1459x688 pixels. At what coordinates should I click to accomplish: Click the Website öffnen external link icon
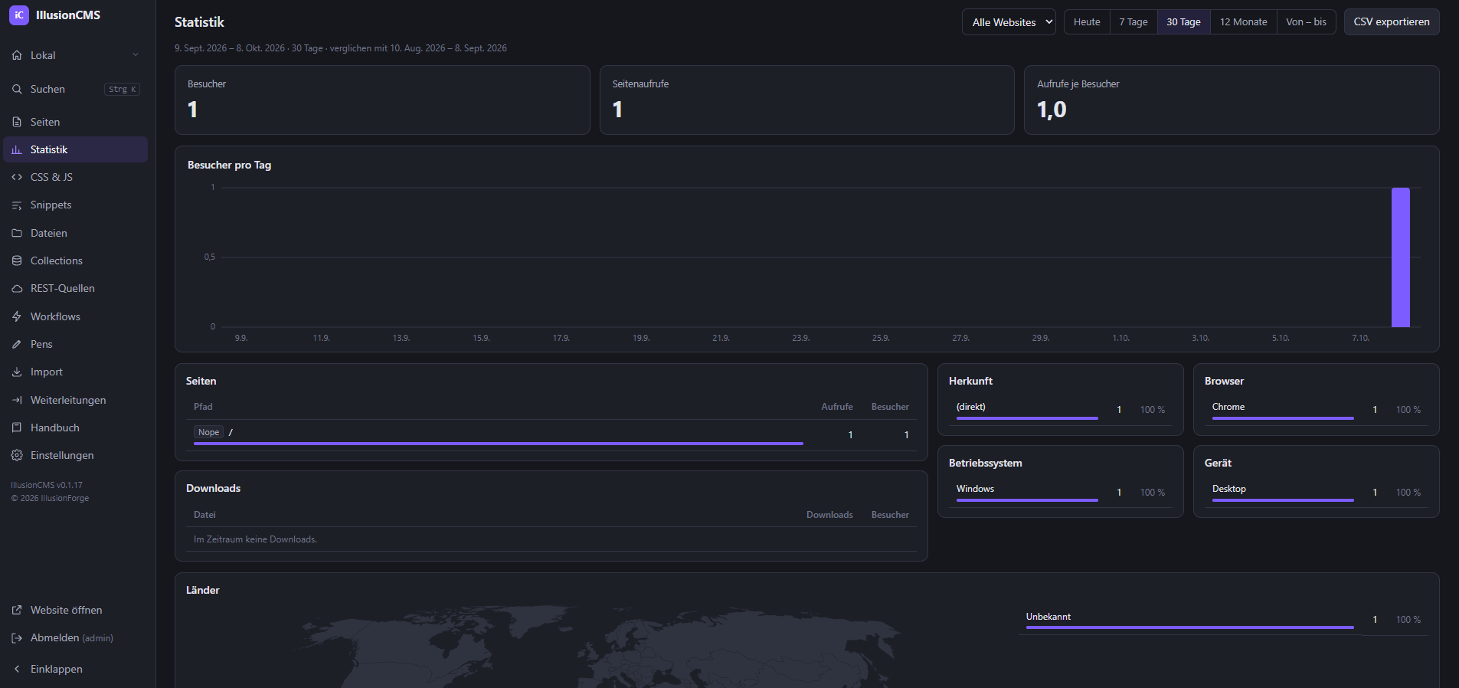17,610
